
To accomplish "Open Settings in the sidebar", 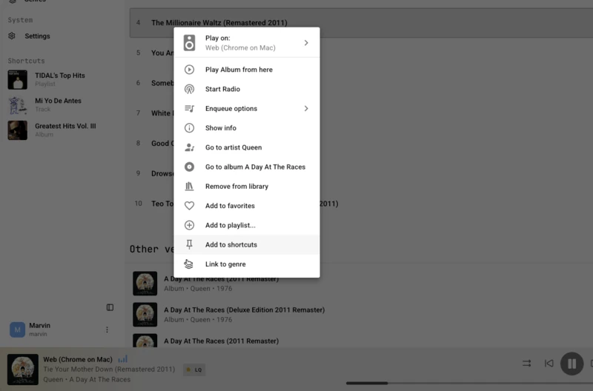I will 38,36.
